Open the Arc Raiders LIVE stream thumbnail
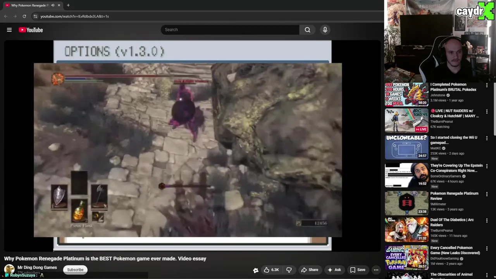This screenshot has width=496, height=279. point(406,121)
